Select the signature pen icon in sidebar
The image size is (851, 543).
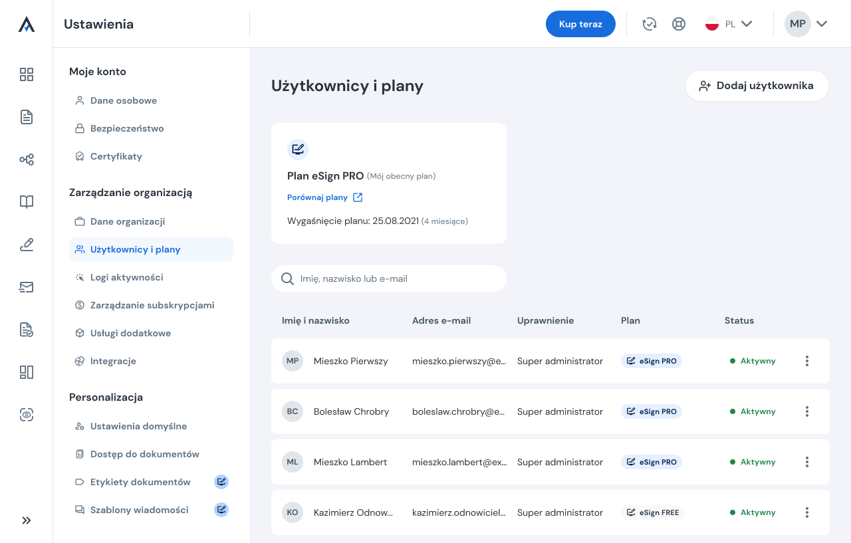[x=27, y=245]
